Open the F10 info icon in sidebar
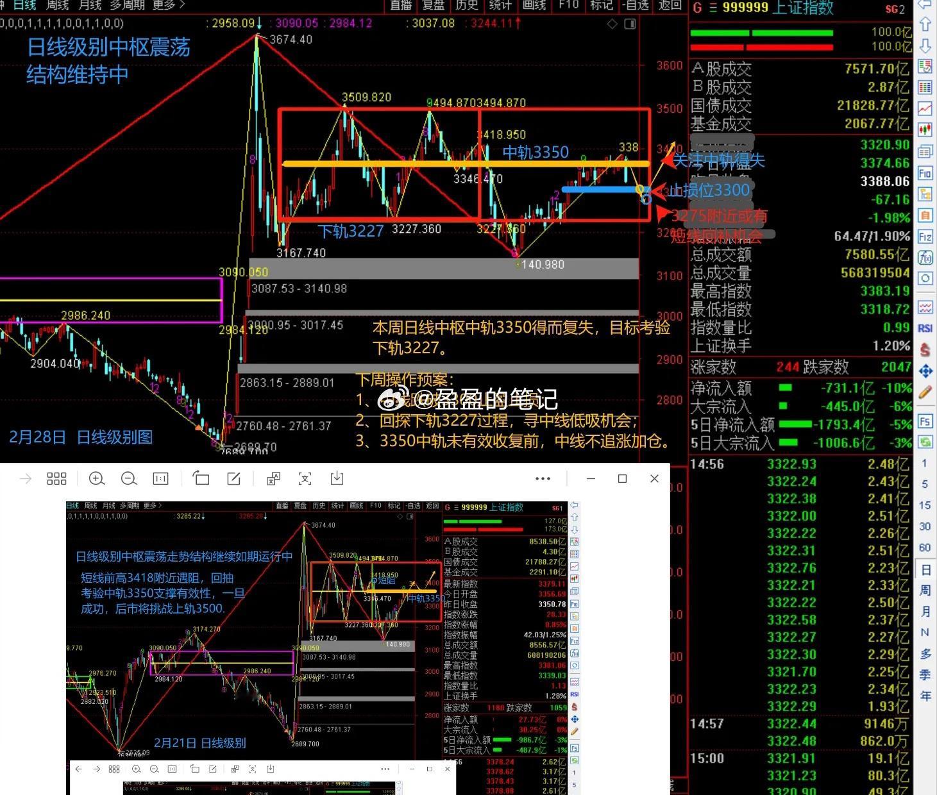Screen dimensions: 937x795 click(925, 173)
